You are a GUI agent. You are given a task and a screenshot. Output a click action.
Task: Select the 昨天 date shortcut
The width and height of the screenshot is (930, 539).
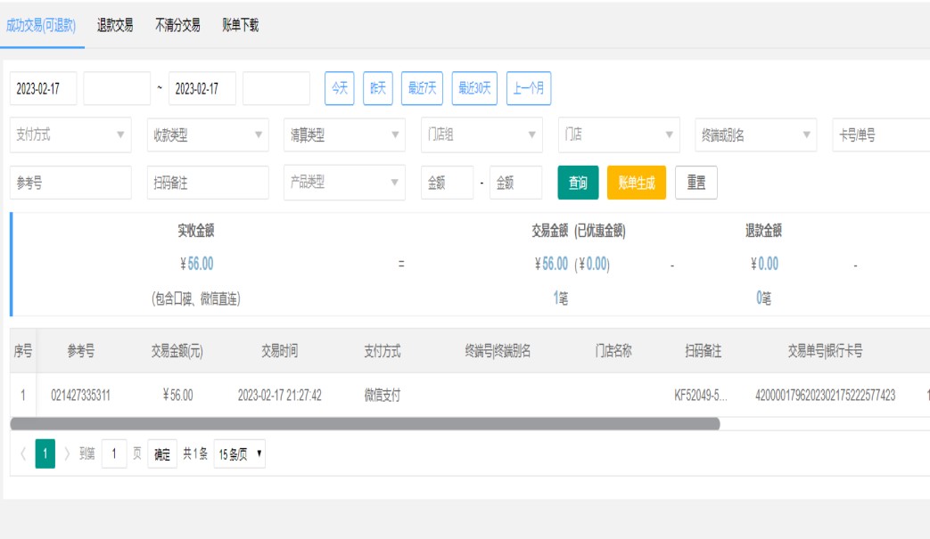378,88
